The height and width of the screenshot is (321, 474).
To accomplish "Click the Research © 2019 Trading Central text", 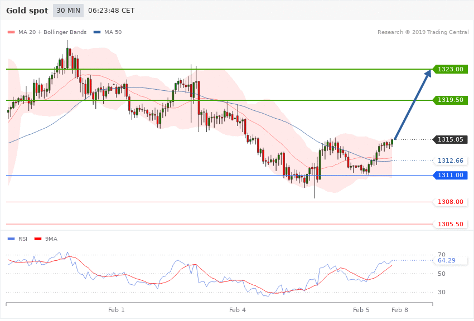I will pyautogui.click(x=423, y=32).
